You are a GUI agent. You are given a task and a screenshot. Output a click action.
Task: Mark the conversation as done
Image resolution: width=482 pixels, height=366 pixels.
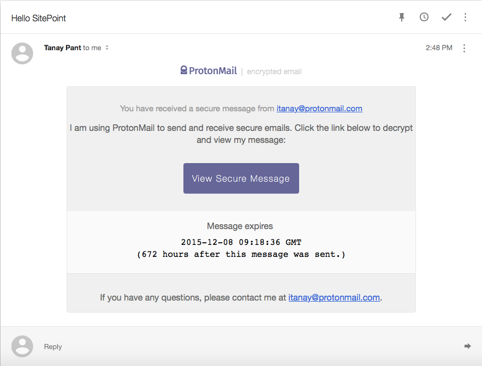(x=447, y=17)
